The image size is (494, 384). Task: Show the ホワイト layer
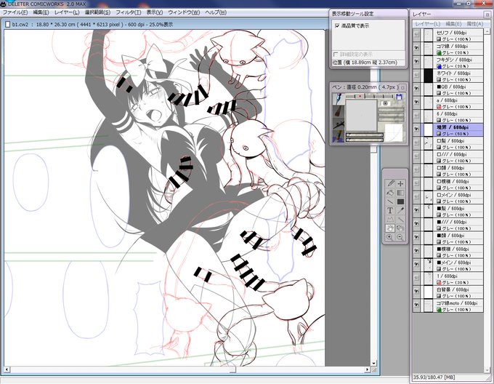[x=416, y=76]
